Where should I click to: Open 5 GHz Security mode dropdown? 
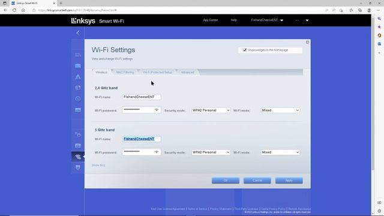tap(211, 152)
